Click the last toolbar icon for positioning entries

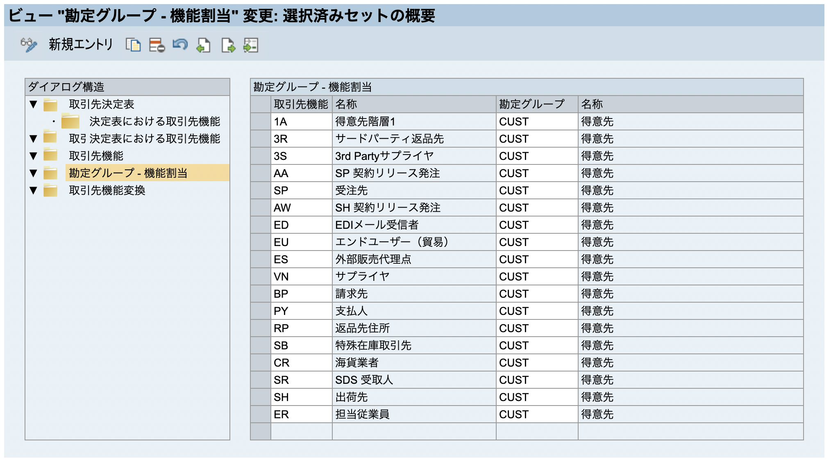point(251,46)
